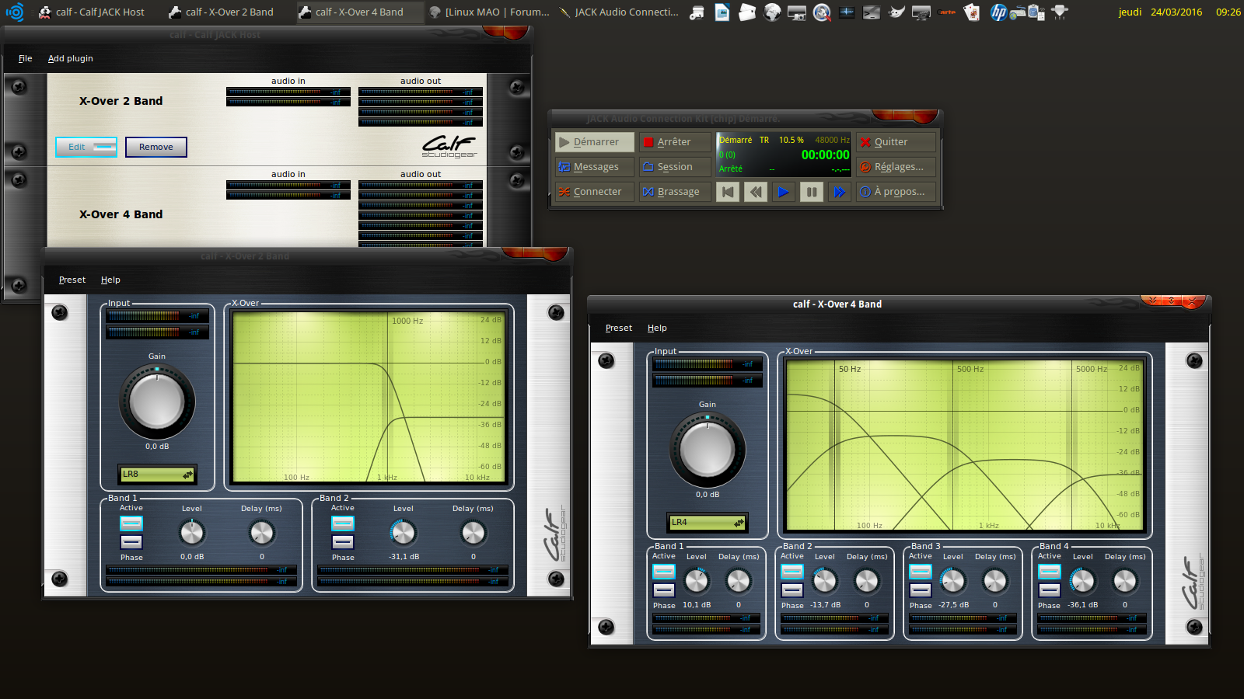Open JACK Connecter connections window

(593, 192)
